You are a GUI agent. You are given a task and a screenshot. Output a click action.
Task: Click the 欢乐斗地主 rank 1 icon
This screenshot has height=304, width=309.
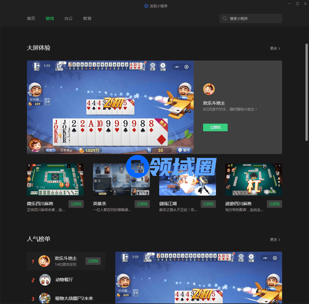coord(44,261)
